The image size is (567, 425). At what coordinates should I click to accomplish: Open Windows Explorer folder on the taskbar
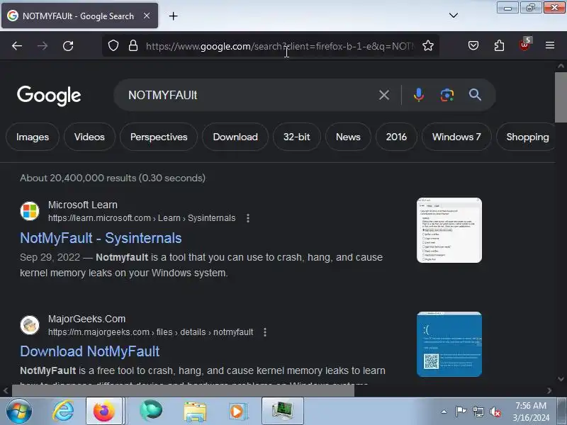(x=195, y=412)
